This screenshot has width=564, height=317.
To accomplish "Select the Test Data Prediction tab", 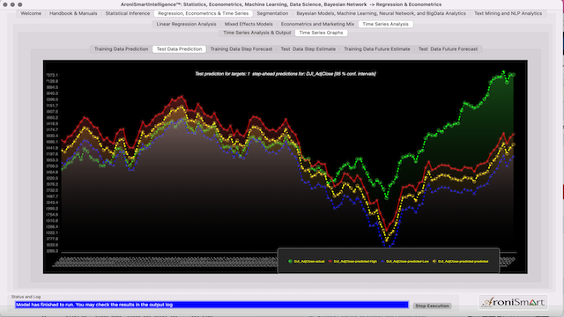I will 179,49.
